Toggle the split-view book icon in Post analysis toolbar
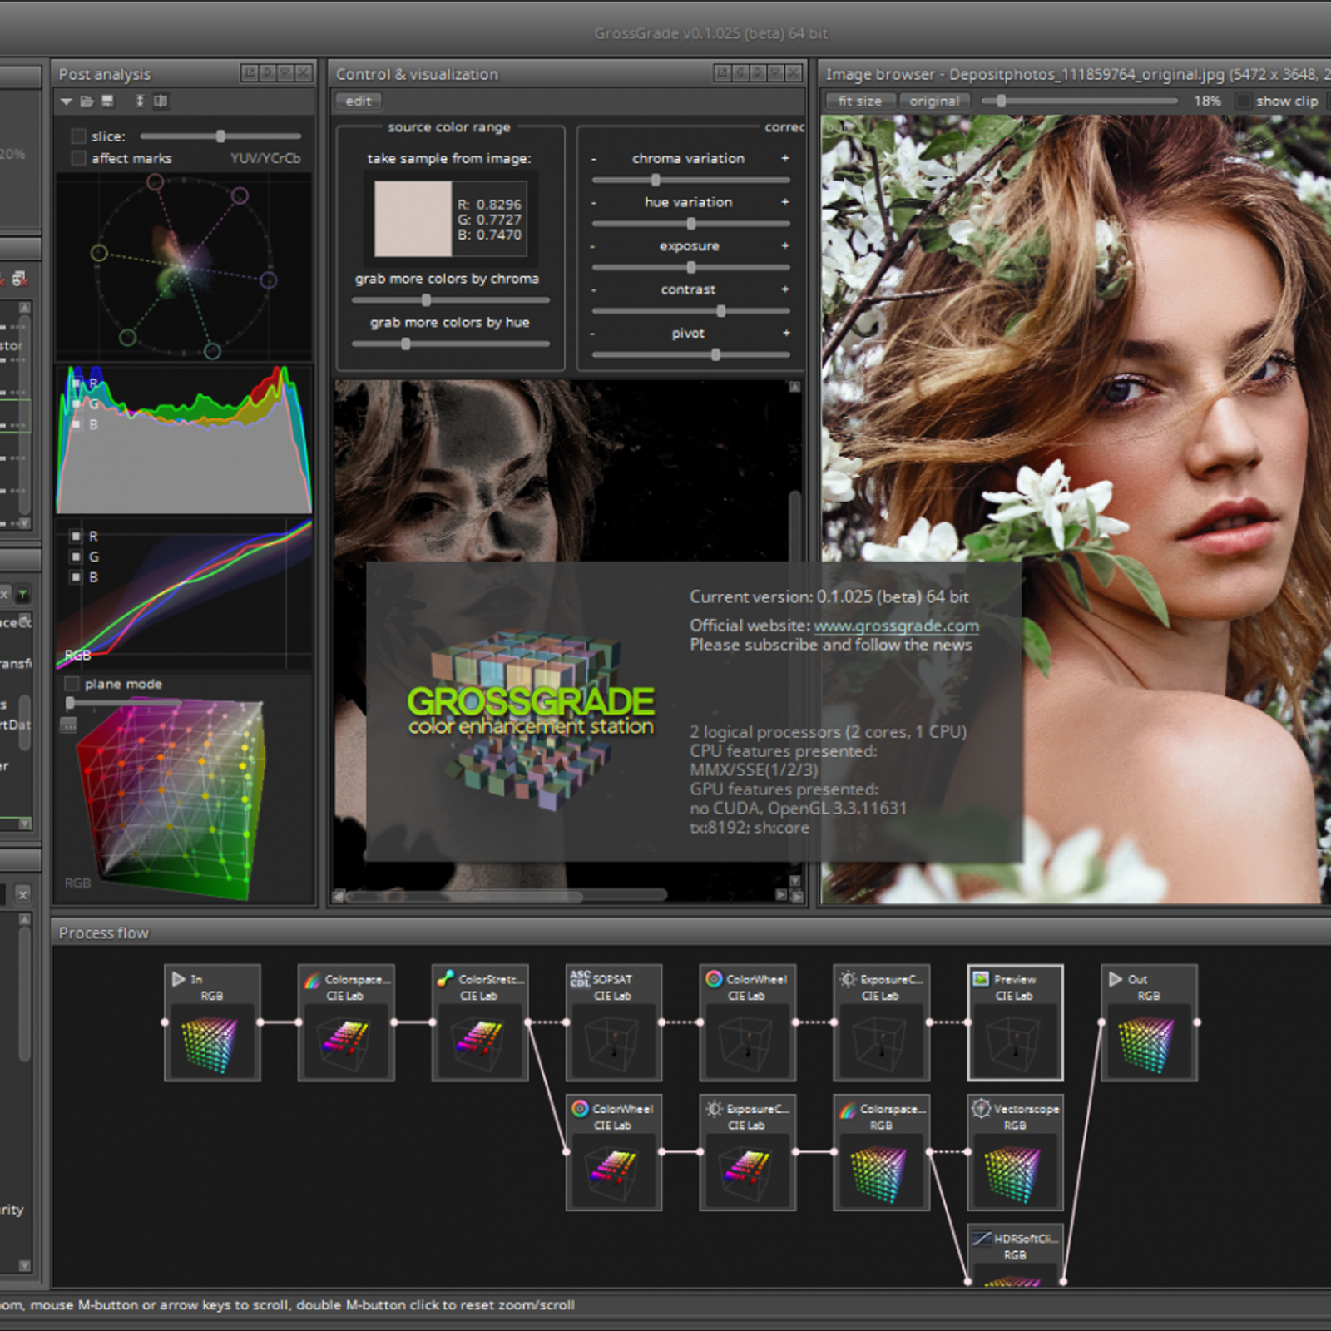The image size is (1331, 1331). (160, 101)
